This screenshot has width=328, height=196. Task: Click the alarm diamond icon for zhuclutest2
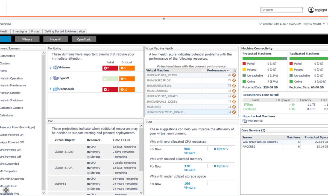(234, 107)
